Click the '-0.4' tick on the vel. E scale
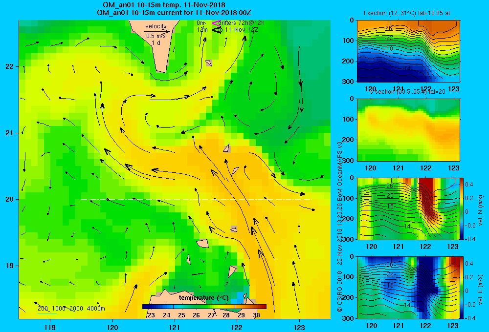The width and height of the screenshot is (489, 332). (x=469, y=318)
